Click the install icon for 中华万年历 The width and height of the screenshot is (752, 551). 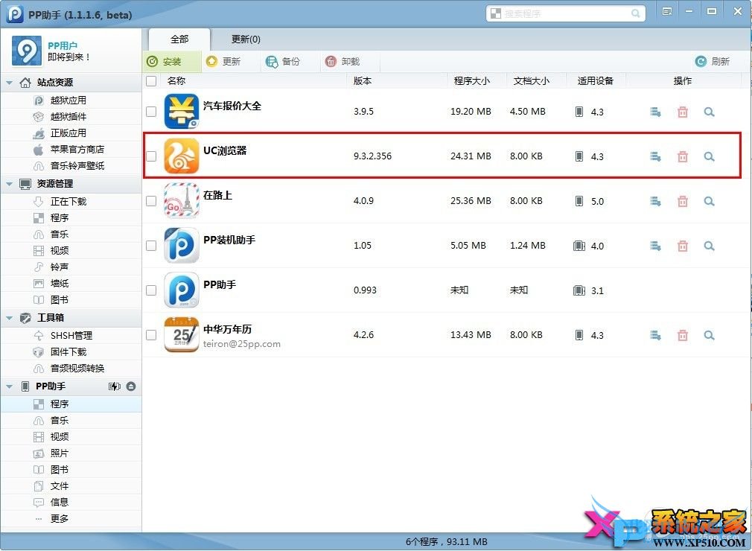656,335
